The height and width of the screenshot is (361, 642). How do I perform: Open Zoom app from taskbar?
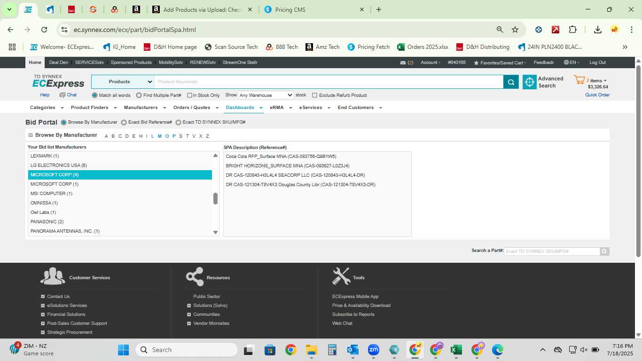pyautogui.click(x=374, y=350)
